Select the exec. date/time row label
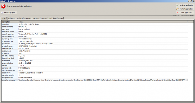The height and width of the screenshot is (103, 195). [x=8, y=63]
